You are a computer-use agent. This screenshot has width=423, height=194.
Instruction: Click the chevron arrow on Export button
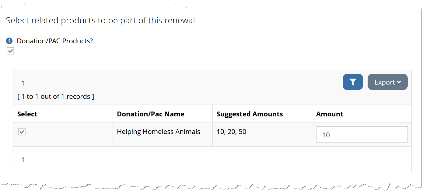(x=399, y=82)
